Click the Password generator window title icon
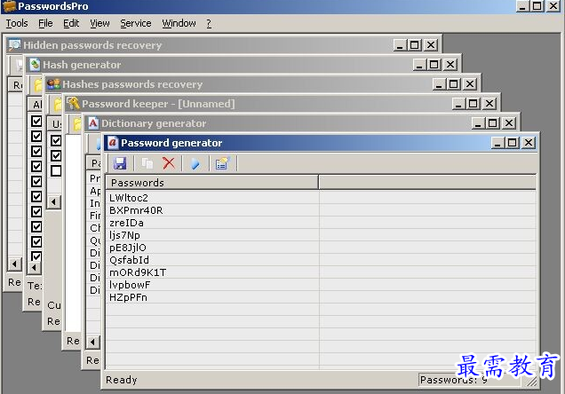565x394 pixels. 113,143
